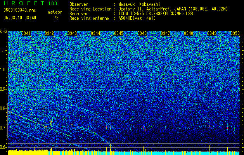244x155 pixels.
Task: Click the A504HB(yagi 4el) antenna text
Action: coord(137,18)
